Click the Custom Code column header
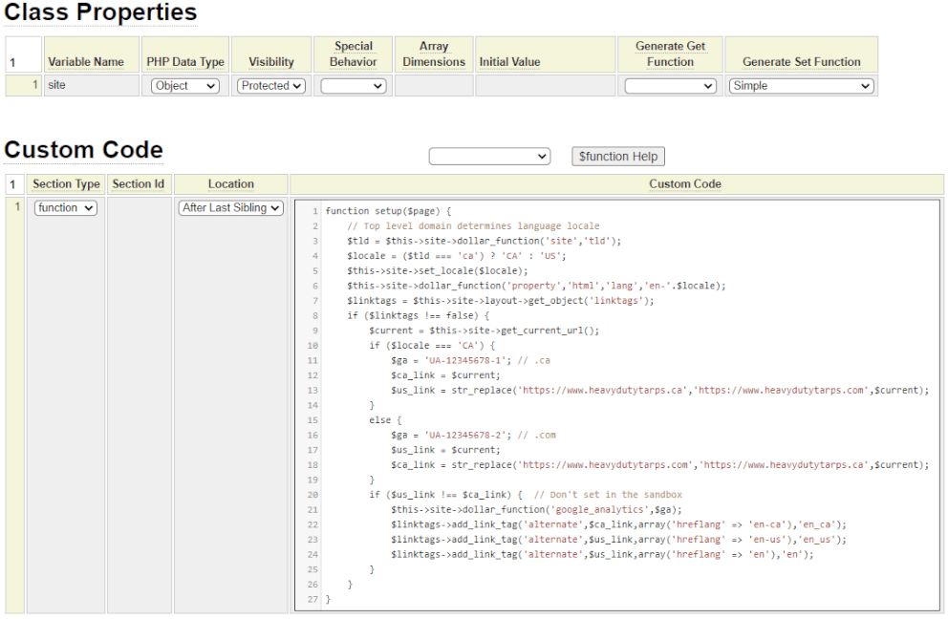Image resolution: width=948 pixels, height=619 pixels. click(684, 184)
